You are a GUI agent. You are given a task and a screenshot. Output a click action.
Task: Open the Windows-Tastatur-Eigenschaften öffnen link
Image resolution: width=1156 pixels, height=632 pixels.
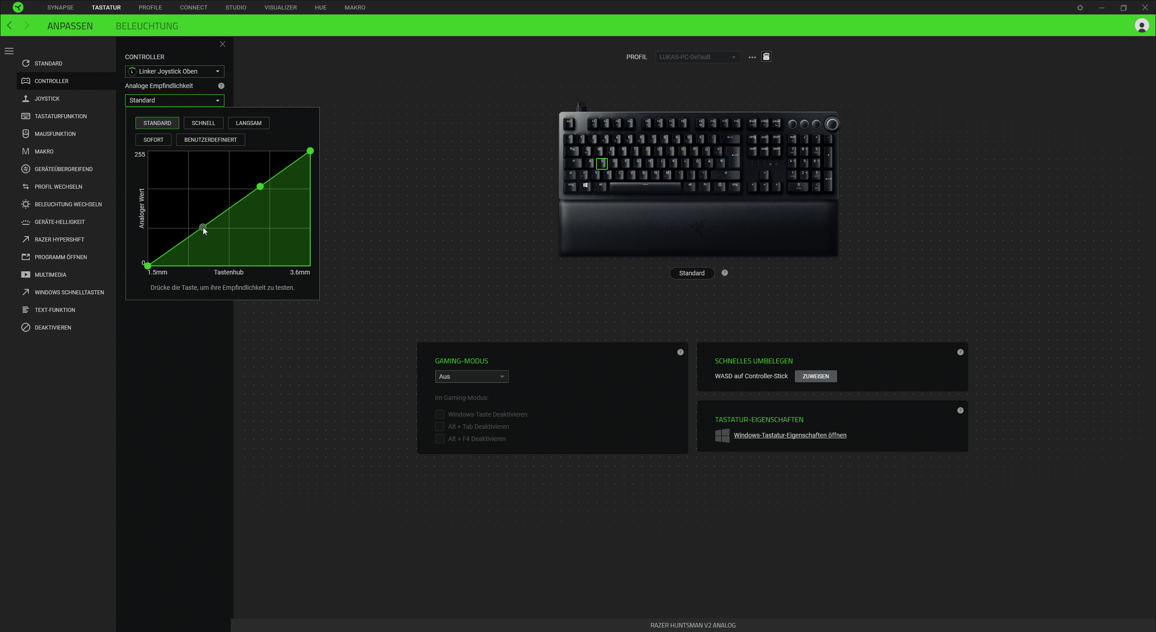(x=790, y=435)
